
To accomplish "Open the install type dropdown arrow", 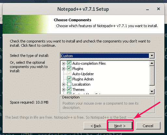I will point(152,56).
